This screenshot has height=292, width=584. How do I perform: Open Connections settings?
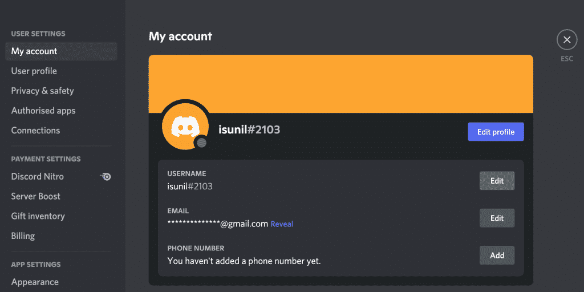point(35,131)
